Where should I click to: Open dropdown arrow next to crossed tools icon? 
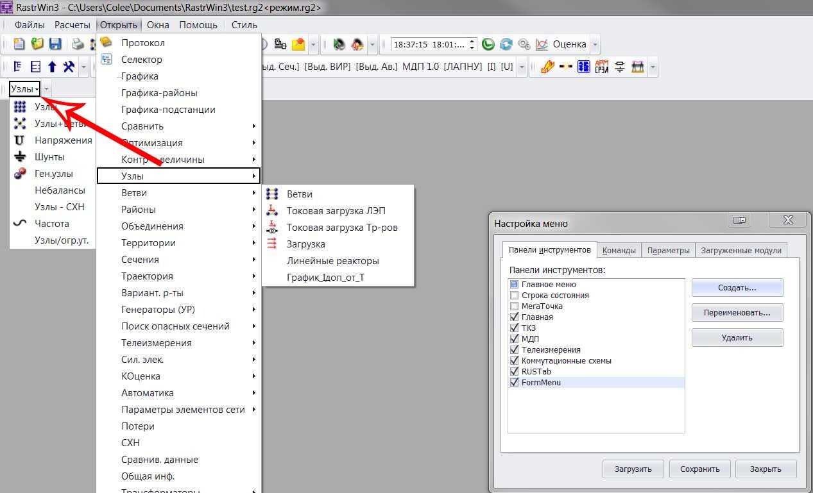click(84, 67)
